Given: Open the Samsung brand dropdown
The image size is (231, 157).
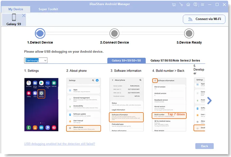Looking at the screenshot, I should pyautogui.click(x=36, y=60).
